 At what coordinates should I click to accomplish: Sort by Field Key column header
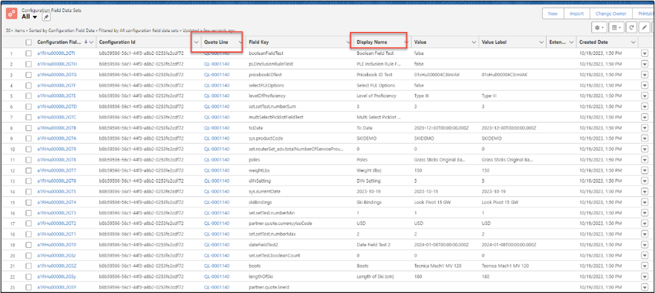pyautogui.click(x=258, y=42)
